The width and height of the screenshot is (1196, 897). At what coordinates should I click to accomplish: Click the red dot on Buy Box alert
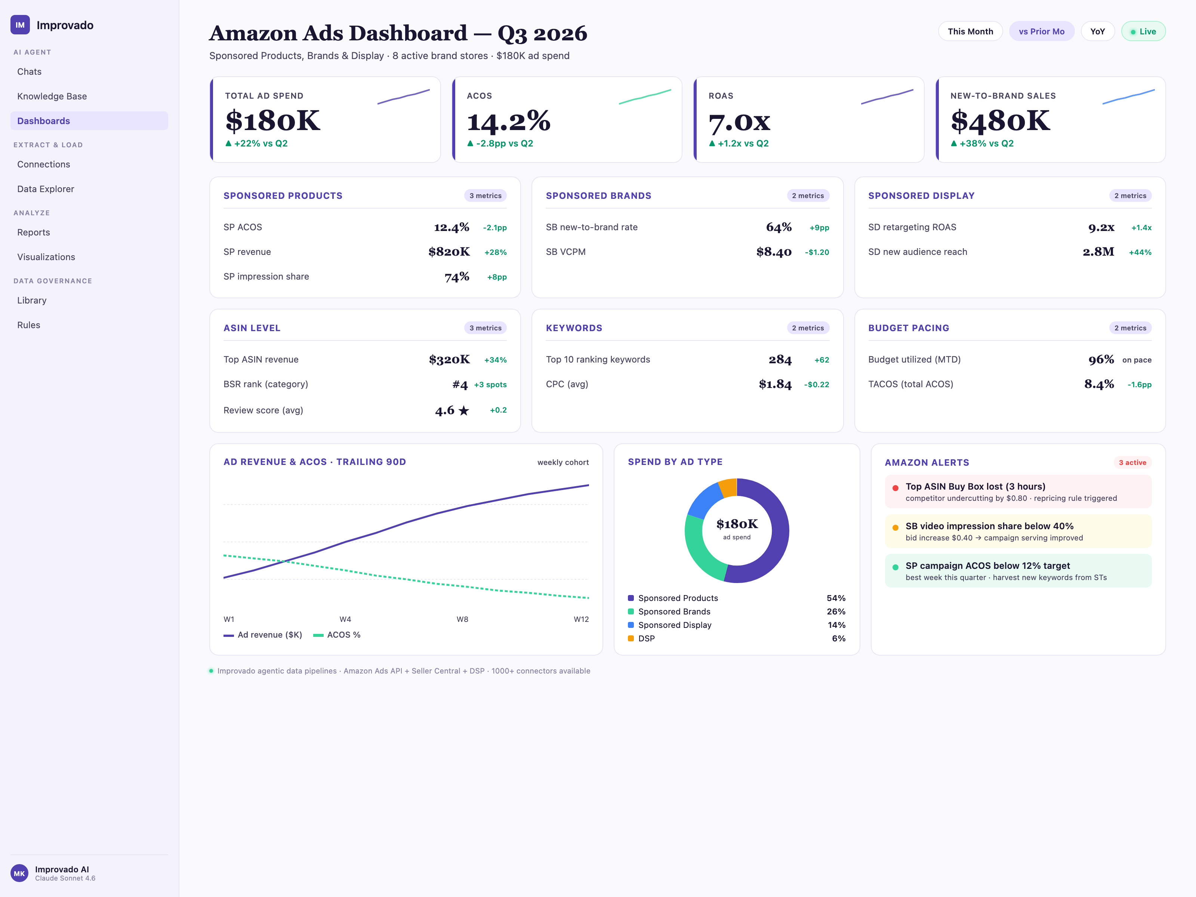(x=896, y=488)
